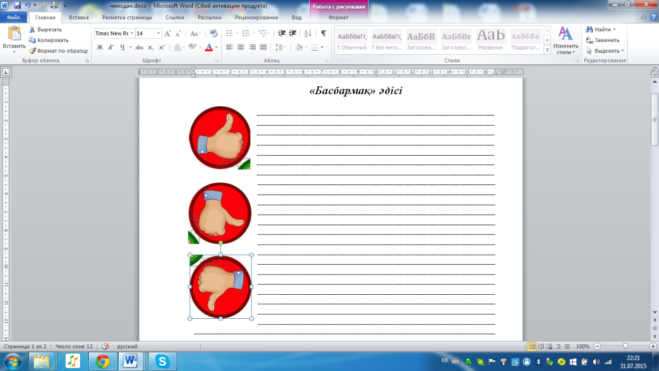Open the Times New Roman font dropdown
Viewport: 659px width, 371px height.
(x=132, y=33)
